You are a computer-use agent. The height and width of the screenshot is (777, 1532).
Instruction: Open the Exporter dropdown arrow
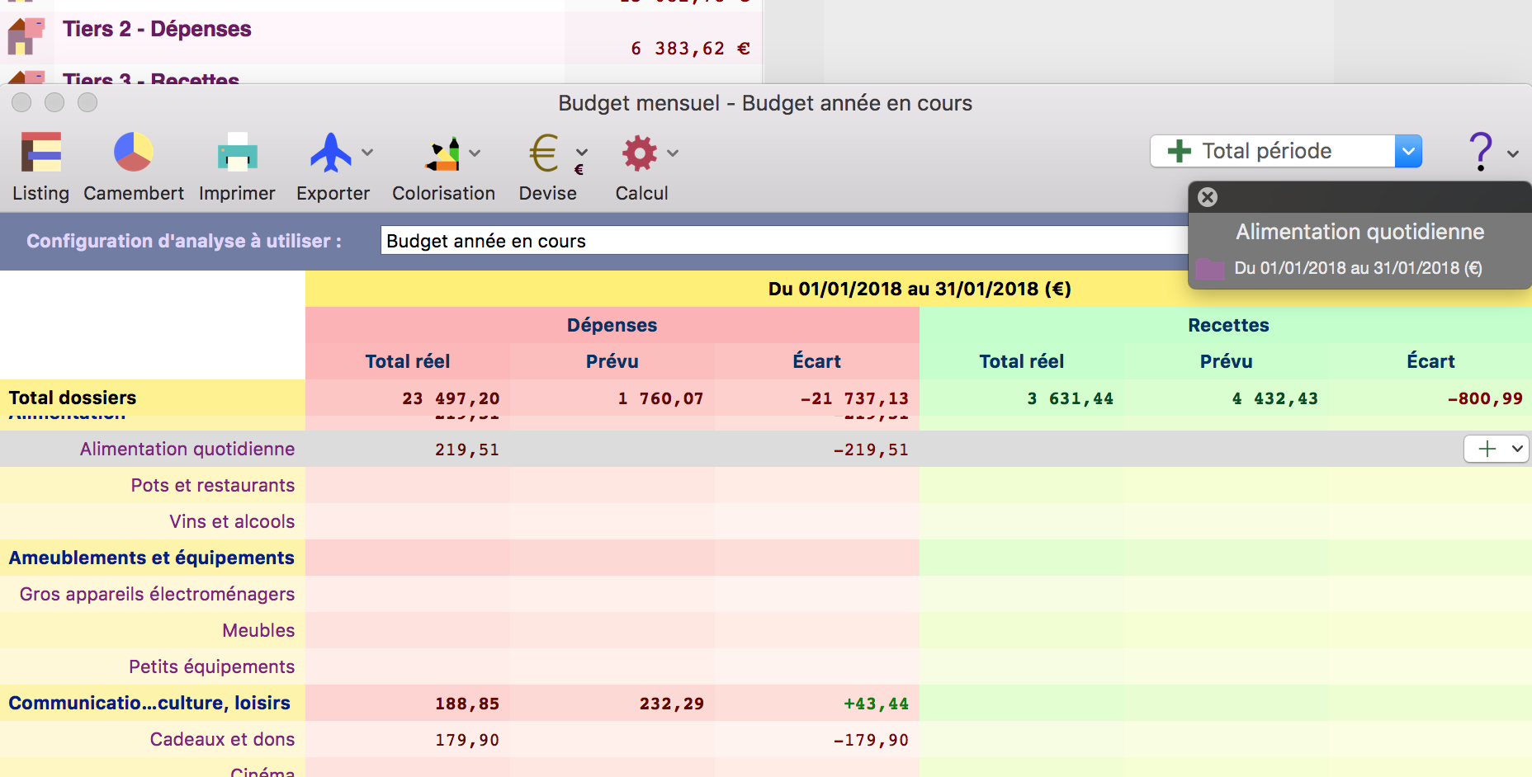click(367, 153)
